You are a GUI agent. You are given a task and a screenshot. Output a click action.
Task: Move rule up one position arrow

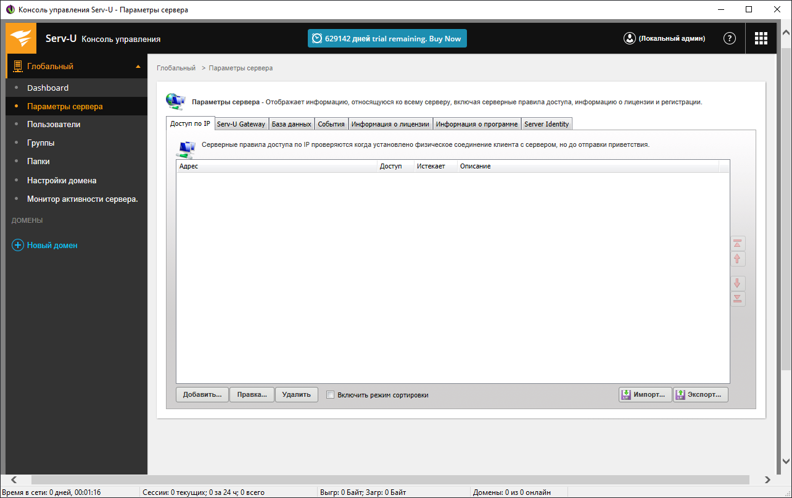738,259
